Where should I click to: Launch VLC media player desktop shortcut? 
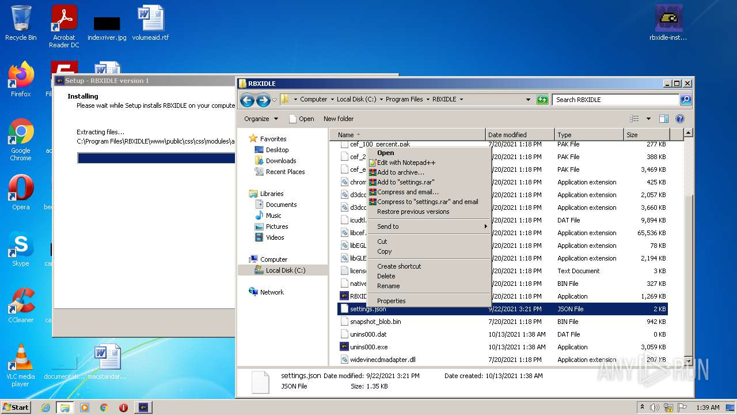coord(21,365)
